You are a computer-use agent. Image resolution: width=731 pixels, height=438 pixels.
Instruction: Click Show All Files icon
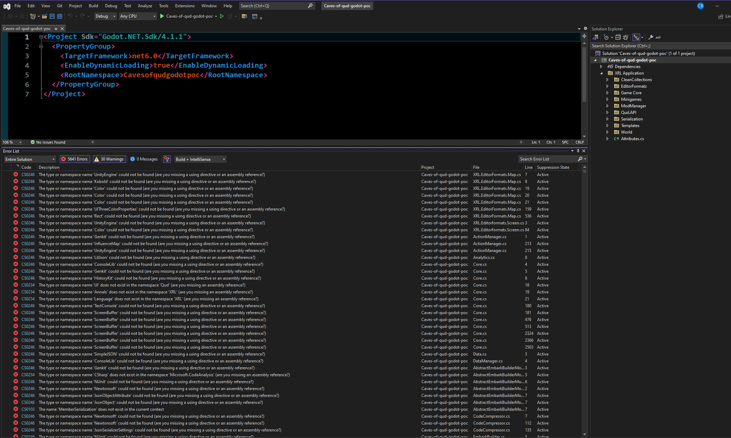coord(626,37)
